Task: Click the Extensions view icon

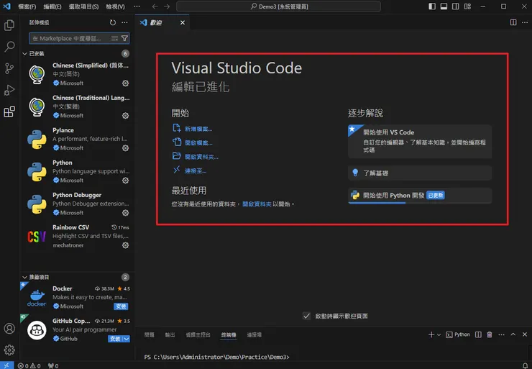Action: (9, 111)
